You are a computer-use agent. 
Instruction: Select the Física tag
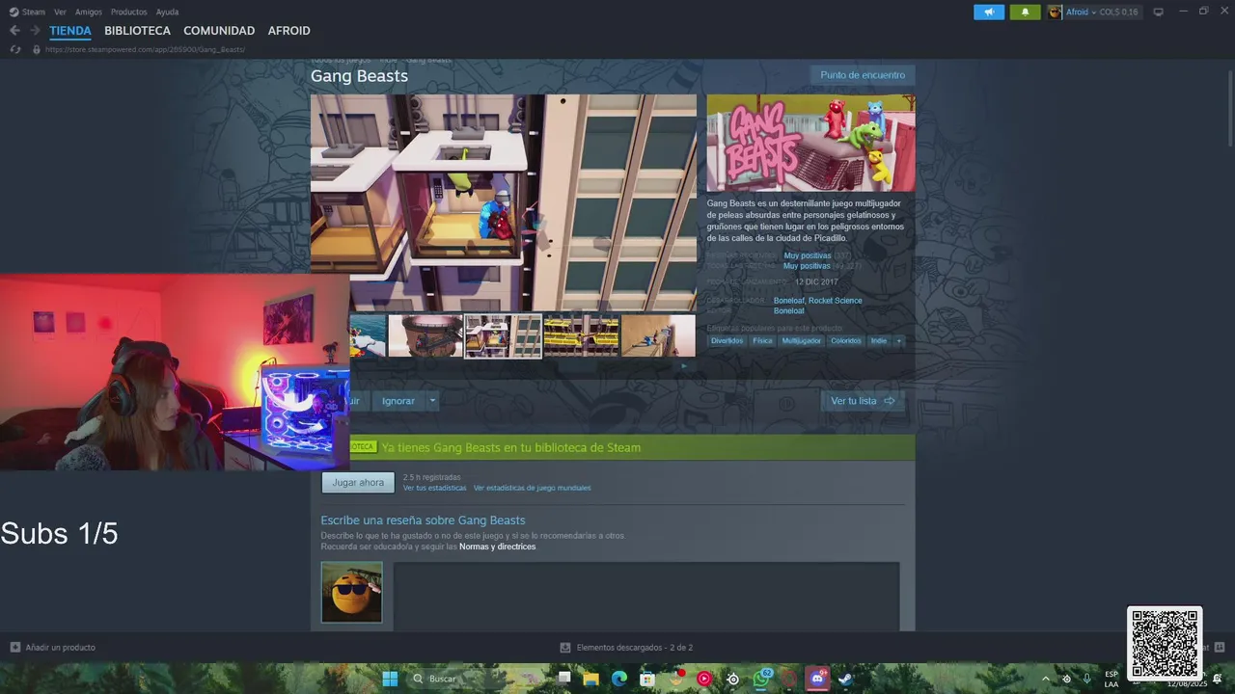(762, 340)
